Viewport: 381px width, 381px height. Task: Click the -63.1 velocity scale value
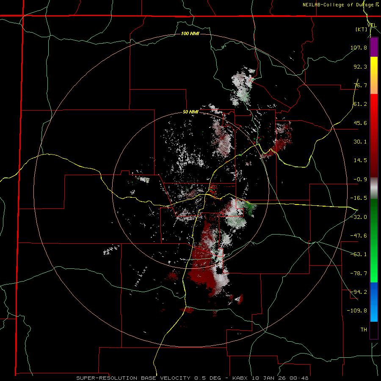(359, 254)
